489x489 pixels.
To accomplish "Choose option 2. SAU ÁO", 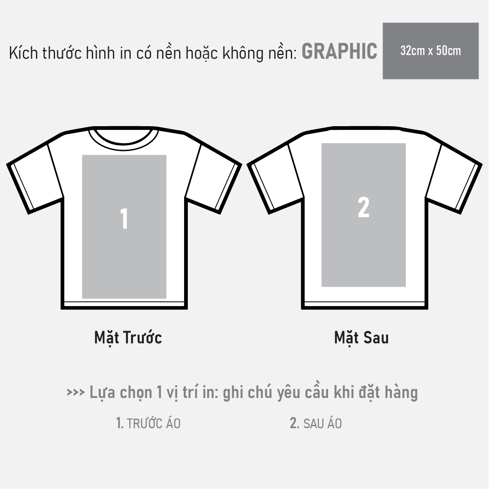I will 316,423.
